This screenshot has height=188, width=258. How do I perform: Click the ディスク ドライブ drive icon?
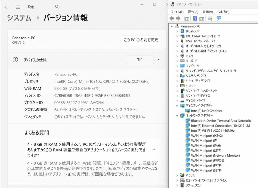point(182,101)
